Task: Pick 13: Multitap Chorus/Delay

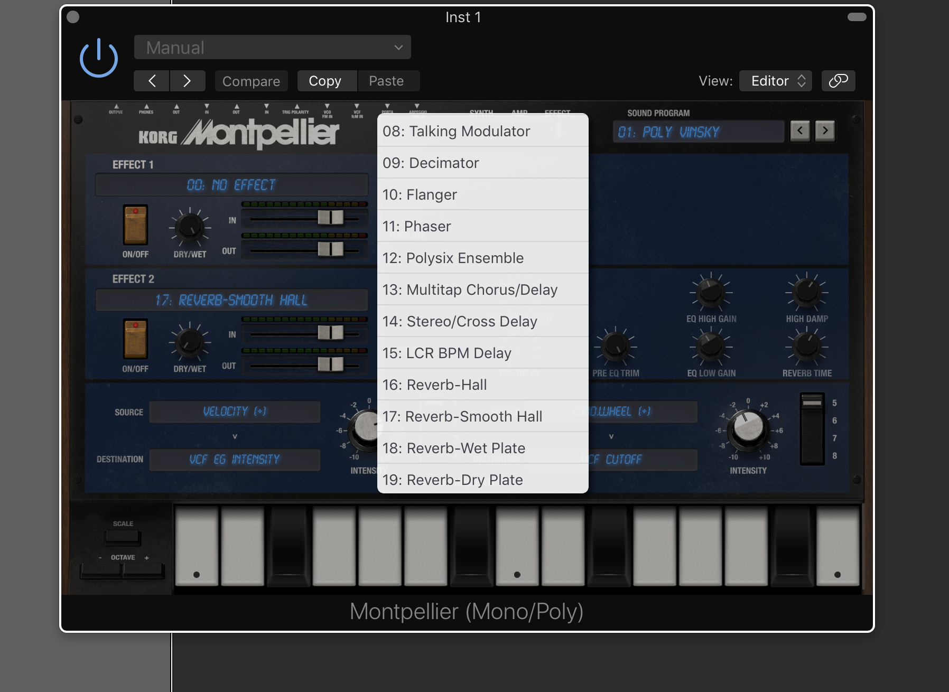Action: point(483,289)
